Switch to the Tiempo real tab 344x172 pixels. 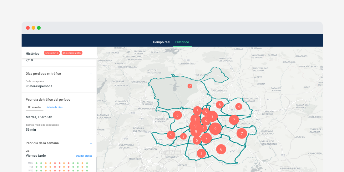click(161, 42)
